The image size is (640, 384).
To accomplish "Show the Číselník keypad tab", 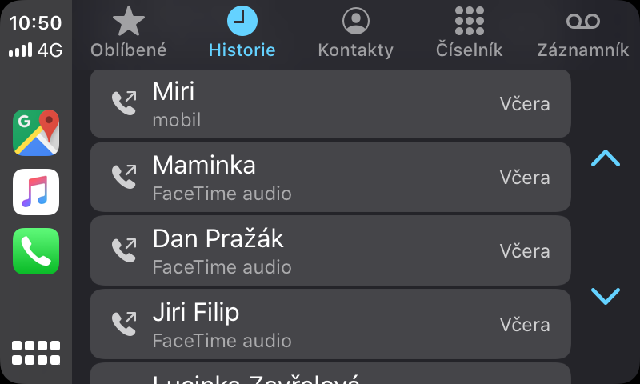I will tap(469, 34).
